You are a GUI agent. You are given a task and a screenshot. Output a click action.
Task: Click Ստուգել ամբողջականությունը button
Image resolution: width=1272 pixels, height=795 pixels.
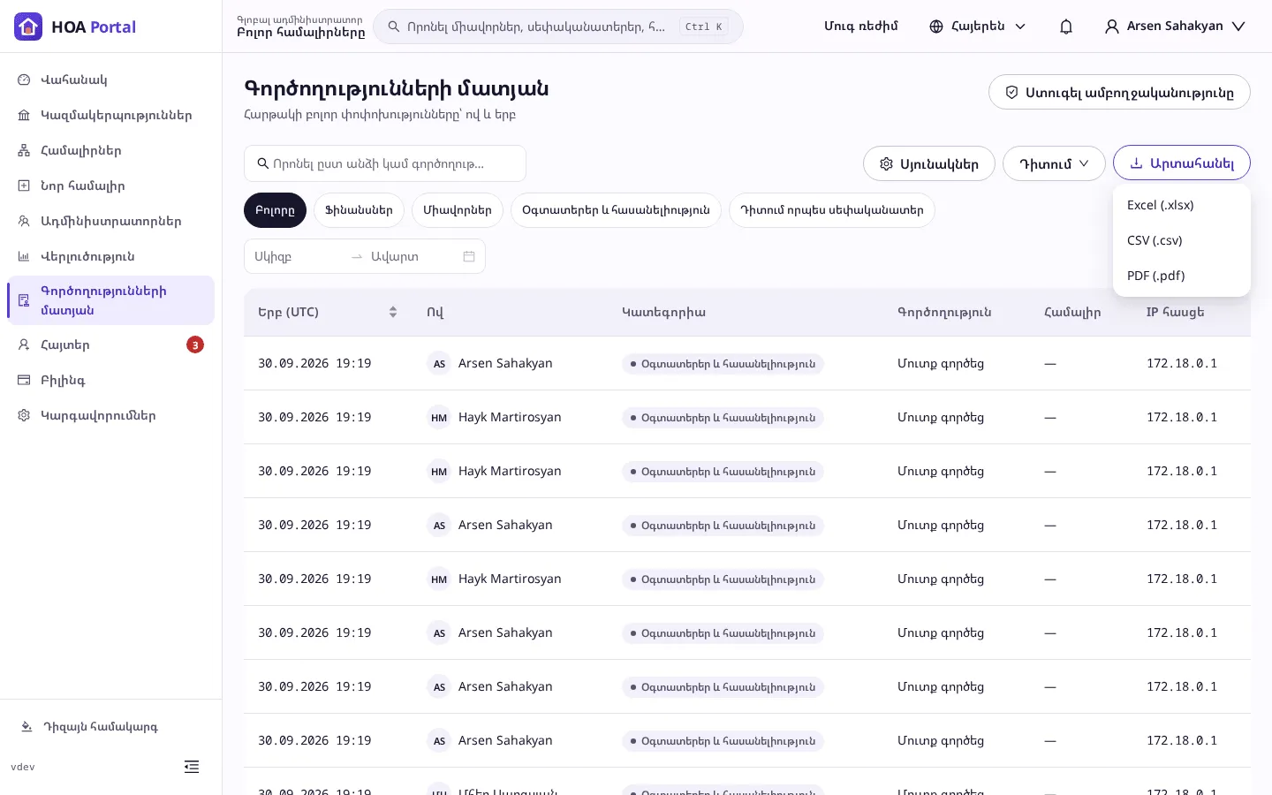click(1119, 92)
